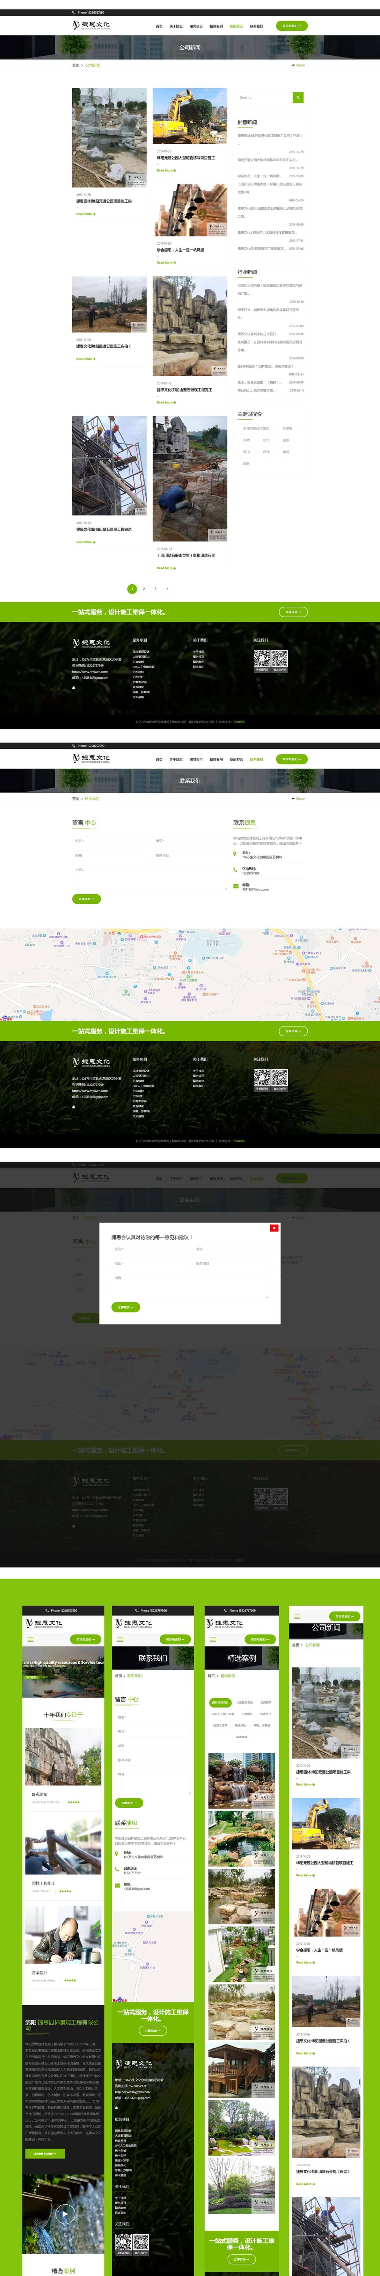This screenshot has width=380, height=2276.
Task: Click the green submit button on the mobile contact form
Action: pos(129,1802)
